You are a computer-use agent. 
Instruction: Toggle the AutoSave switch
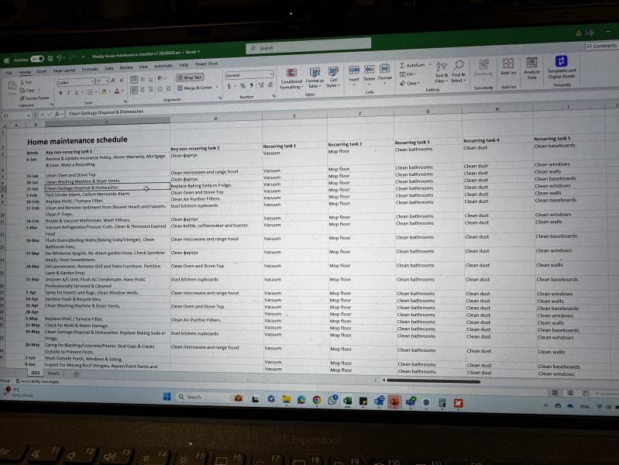click(36, 59)
